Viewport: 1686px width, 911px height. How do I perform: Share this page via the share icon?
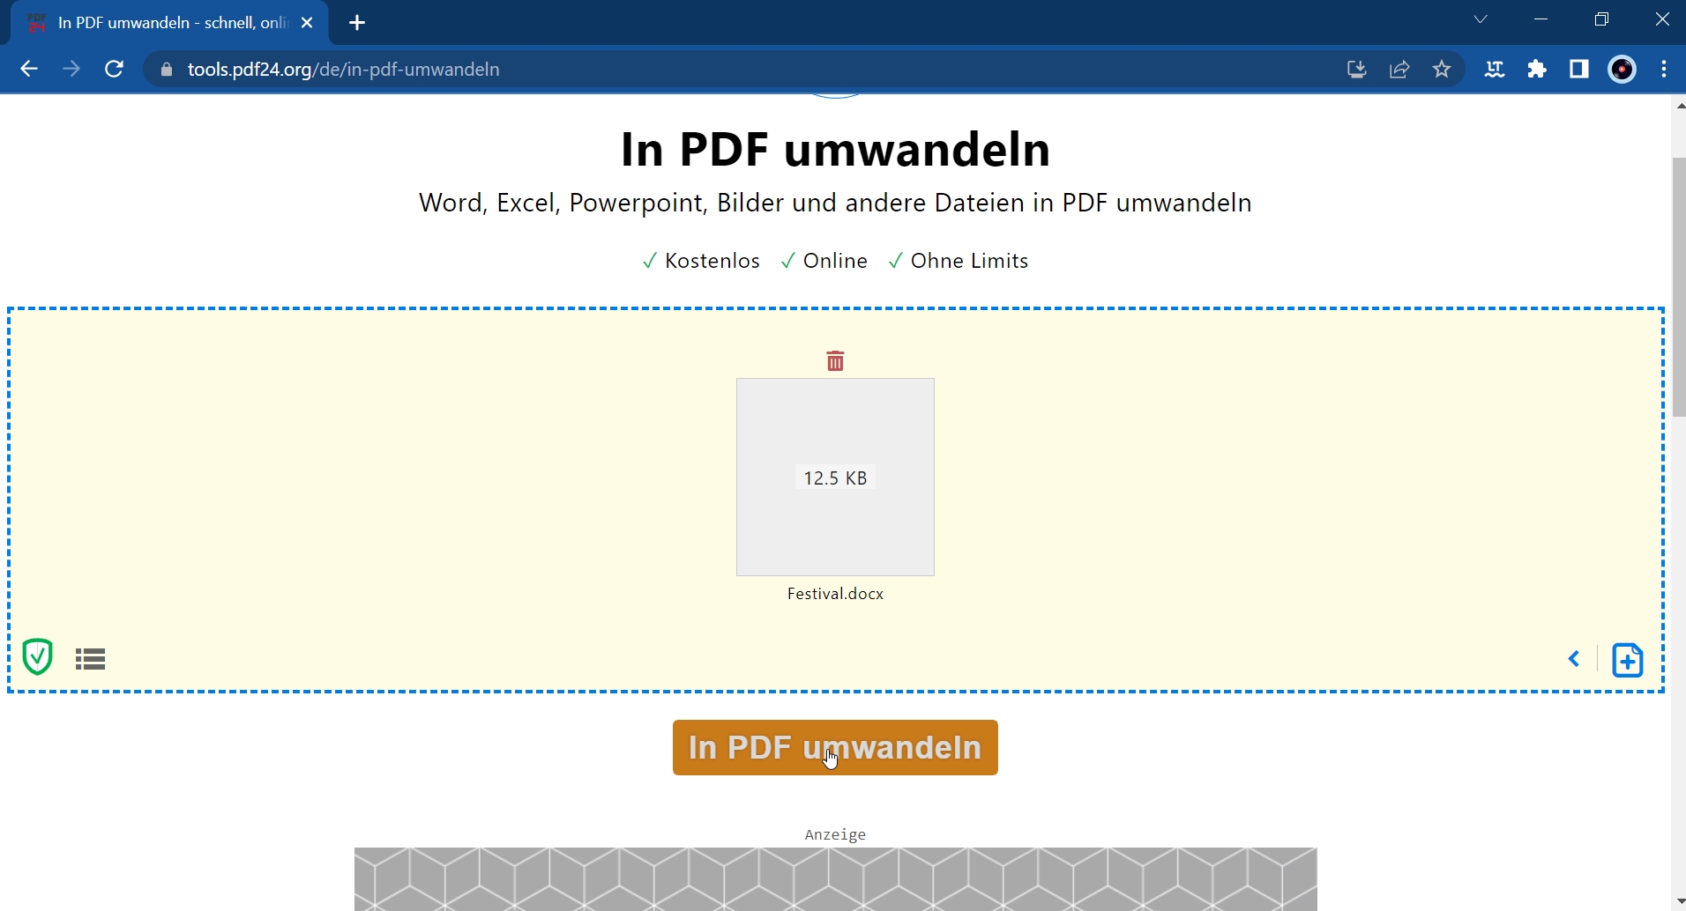point(1400,70)
